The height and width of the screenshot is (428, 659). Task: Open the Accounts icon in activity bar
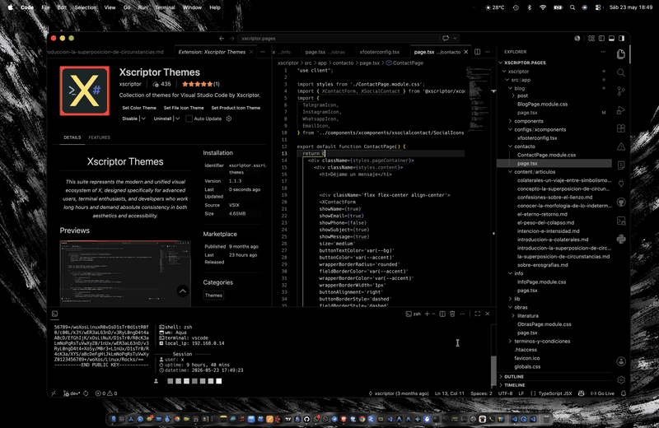pos(621,361)
